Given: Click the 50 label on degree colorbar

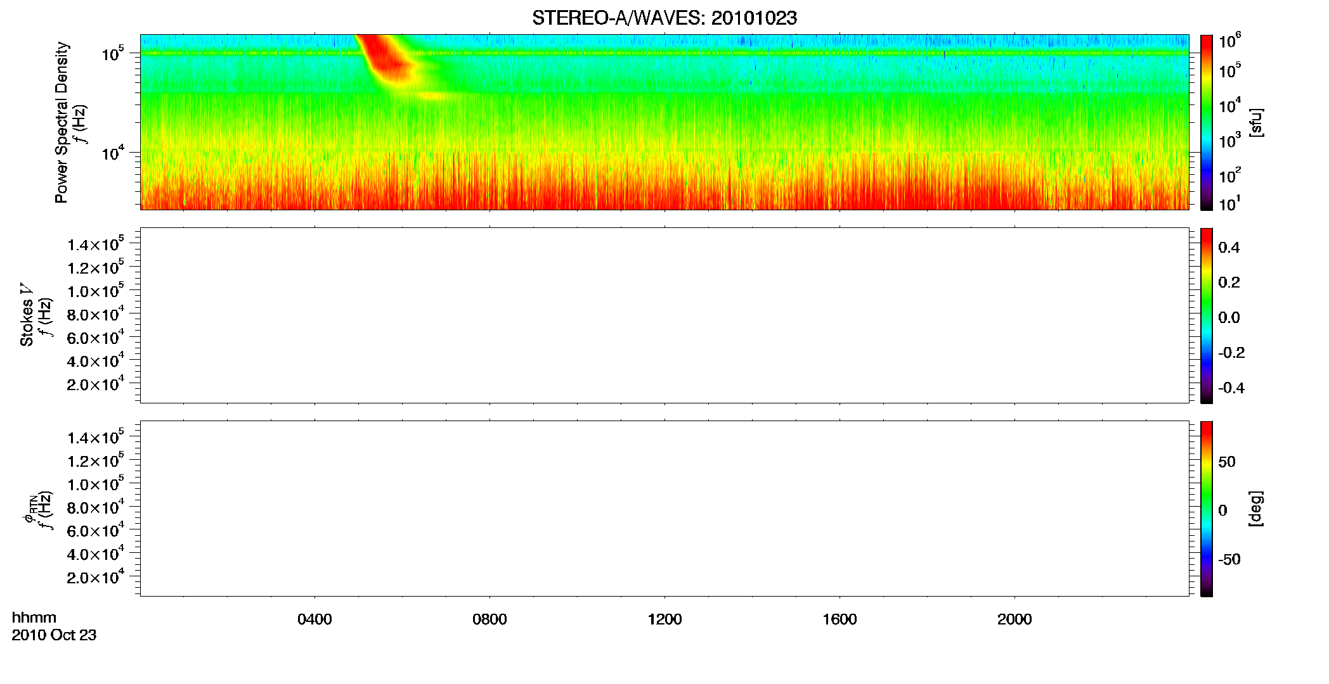Looking at the screenshot, I should [x=1227, y=462].
